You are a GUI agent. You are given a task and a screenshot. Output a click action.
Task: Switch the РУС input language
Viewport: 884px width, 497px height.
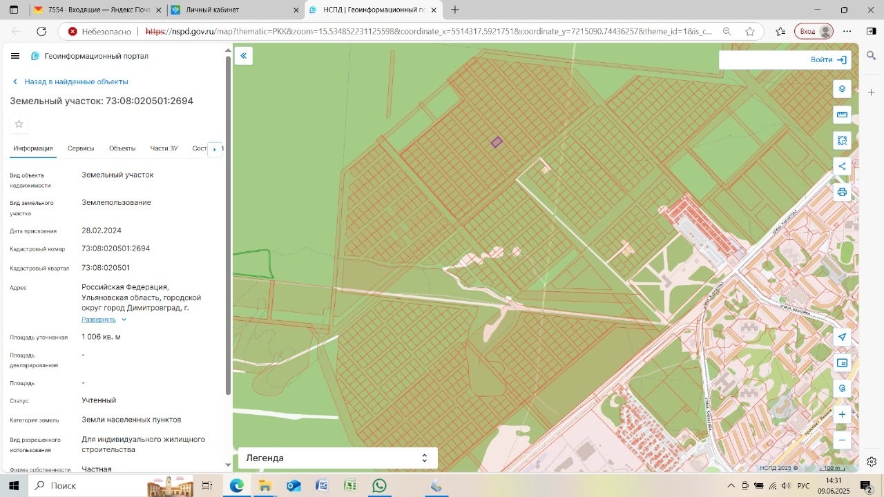tap(803, 486)
